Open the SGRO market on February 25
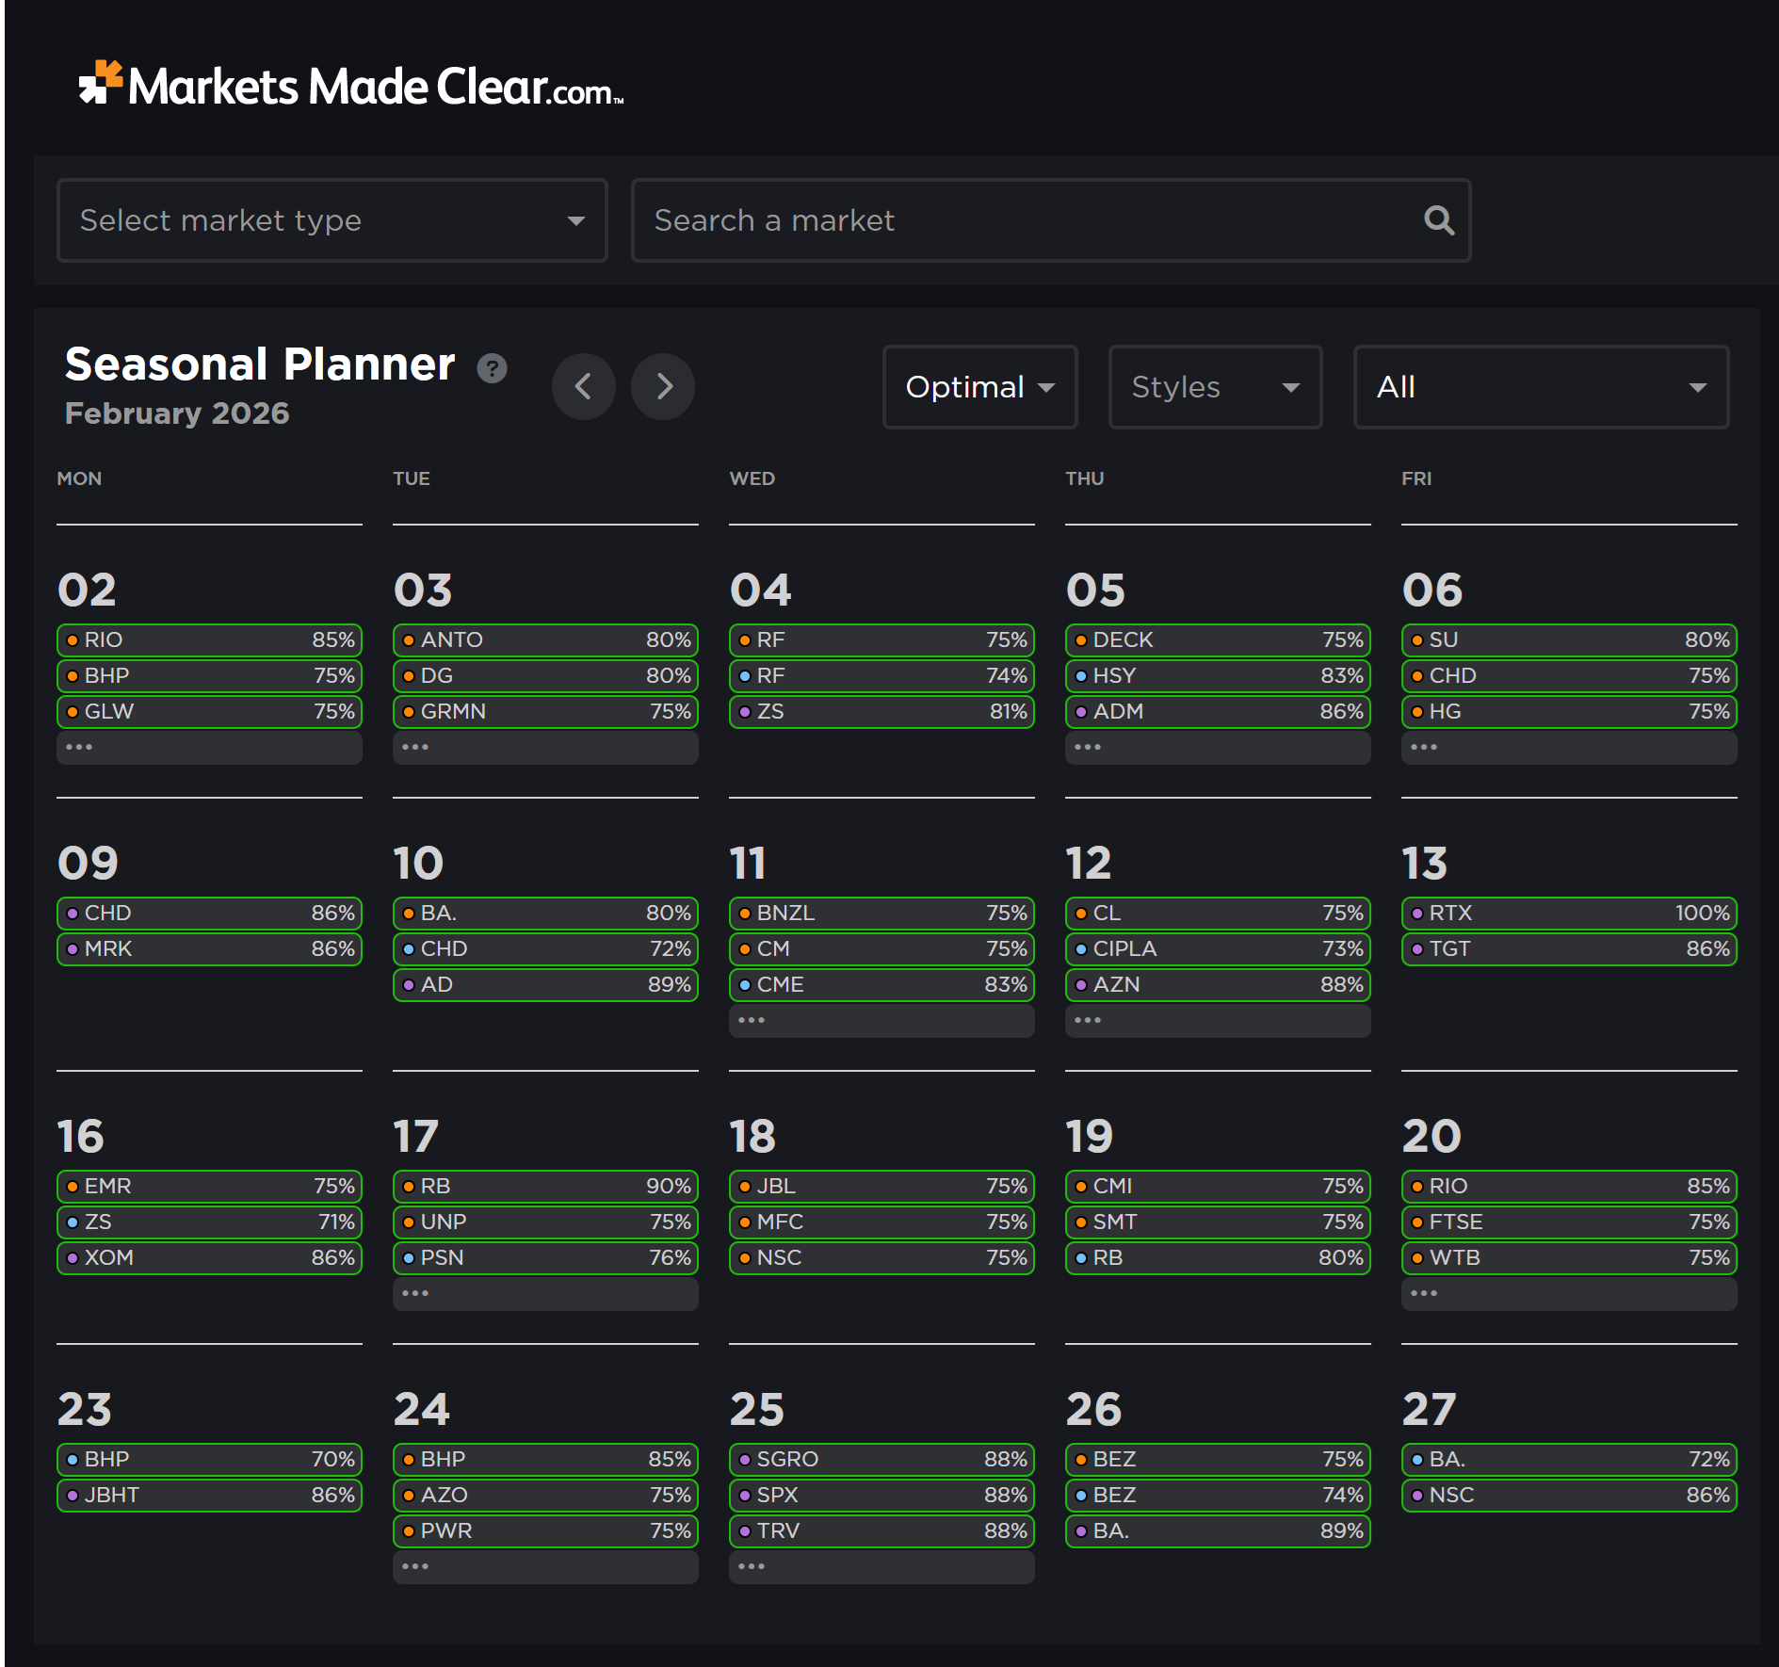Viewport: 1779px width, 1667px height. click(881, 1458)
